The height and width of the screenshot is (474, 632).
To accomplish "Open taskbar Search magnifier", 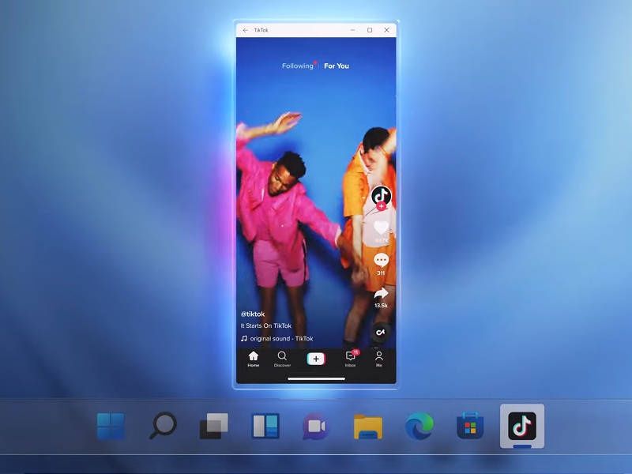I will coord(163,426).
